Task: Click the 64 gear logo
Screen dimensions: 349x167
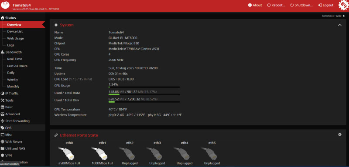Action: point(343,5)
